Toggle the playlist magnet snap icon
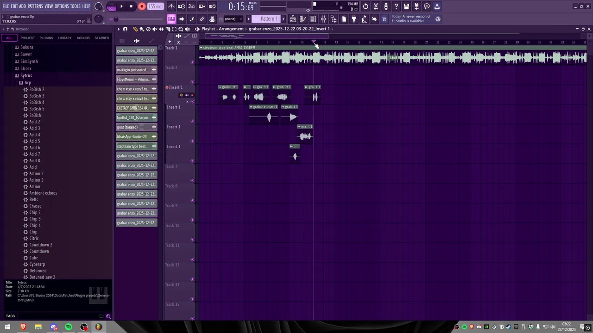Image resolution: width=593 pixels, height=333 pixels. point(125,29)
